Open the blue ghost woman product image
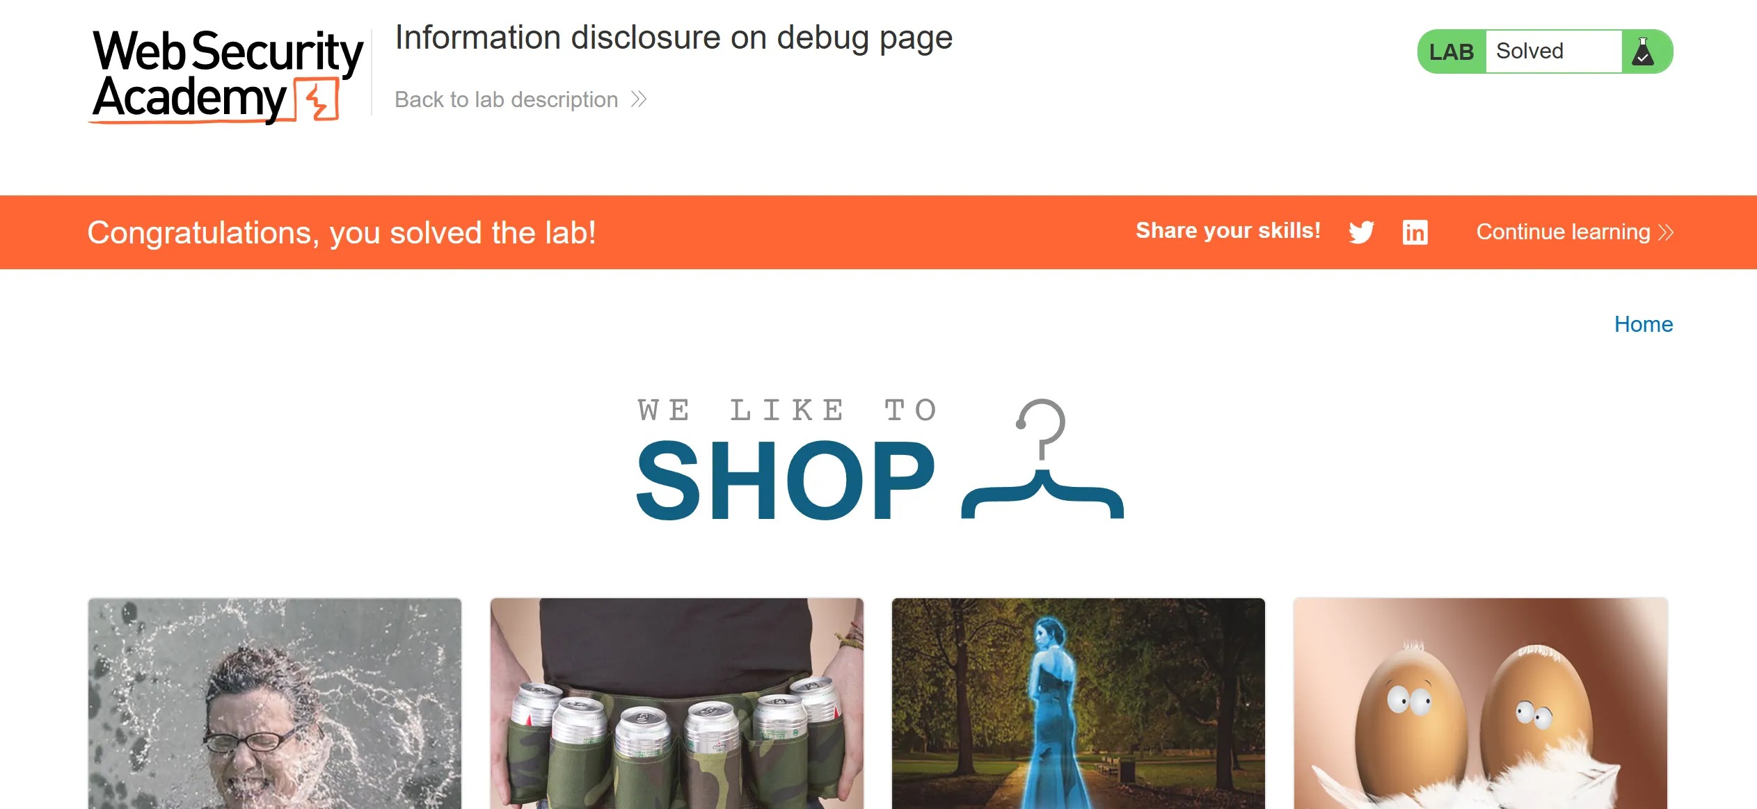 tap(1078, 703)
